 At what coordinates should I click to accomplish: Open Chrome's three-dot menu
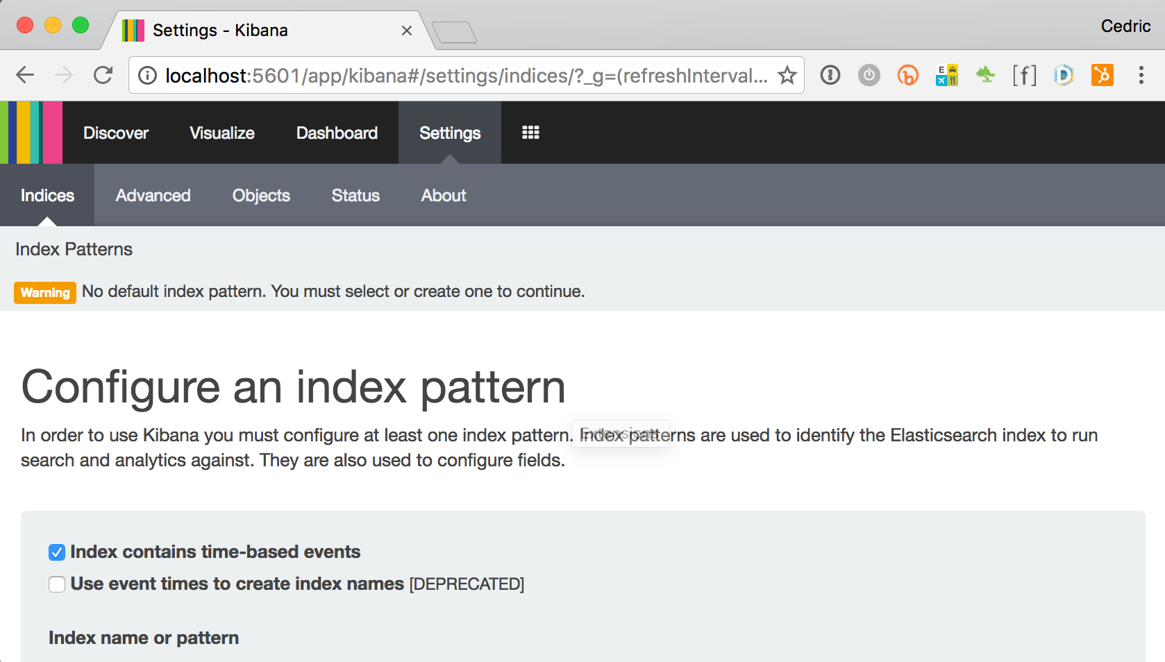coord(1141,75)
